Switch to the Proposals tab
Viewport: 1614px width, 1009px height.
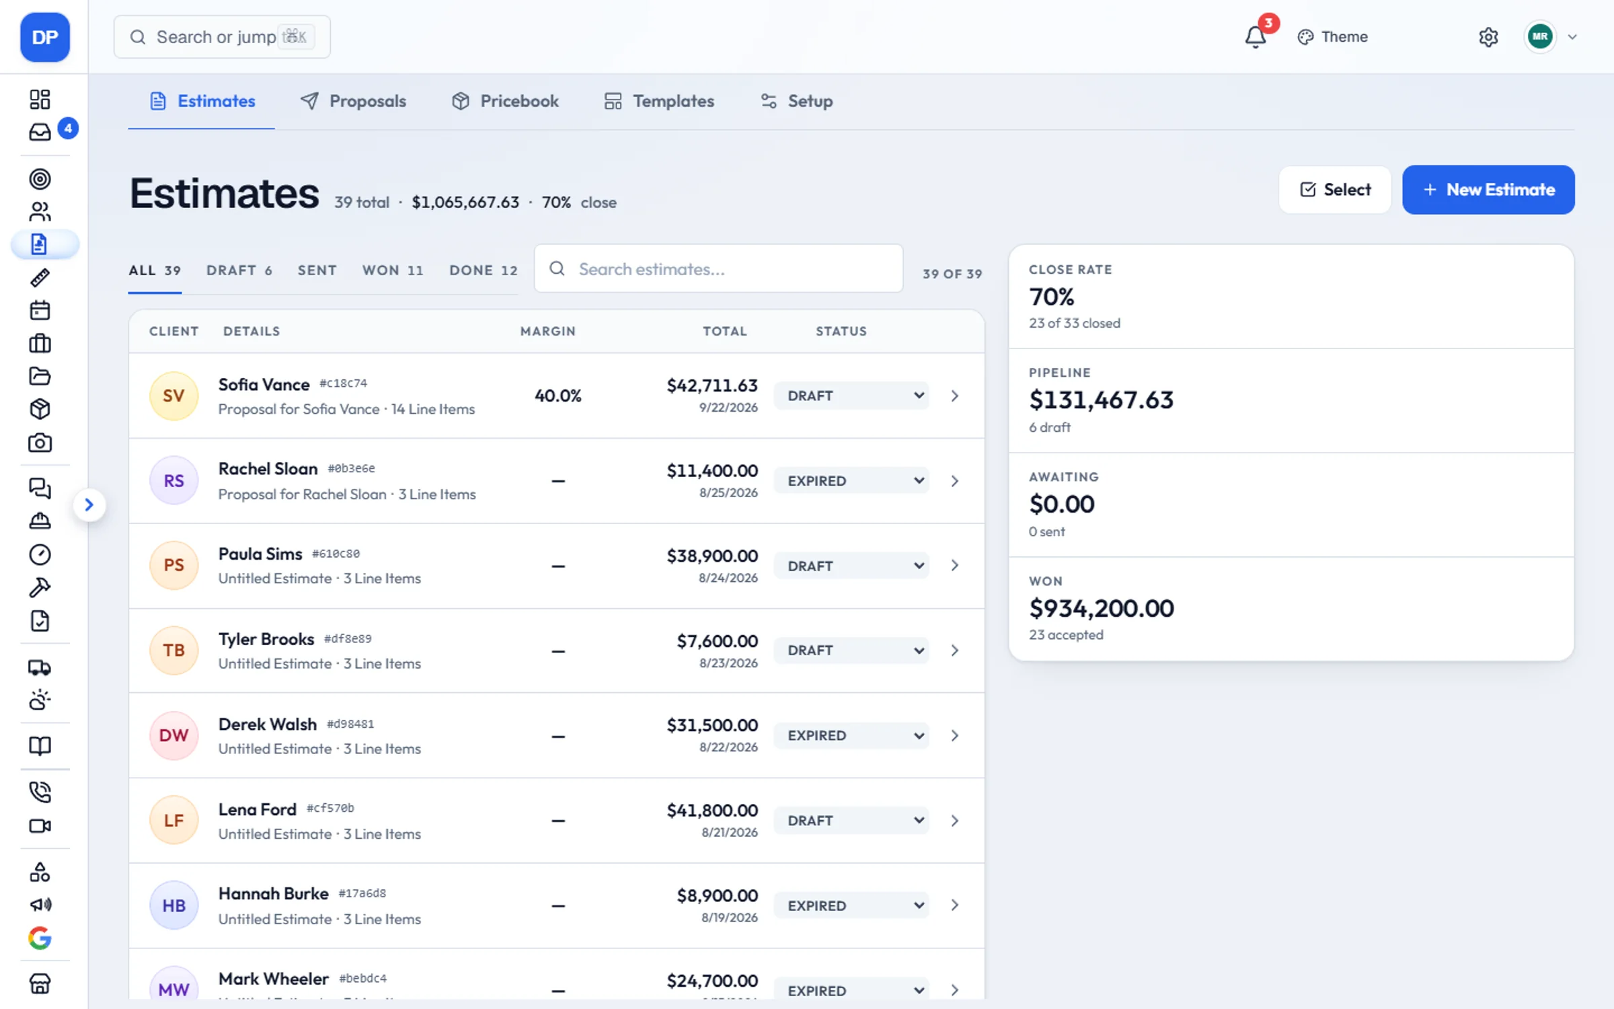(353, 101)
